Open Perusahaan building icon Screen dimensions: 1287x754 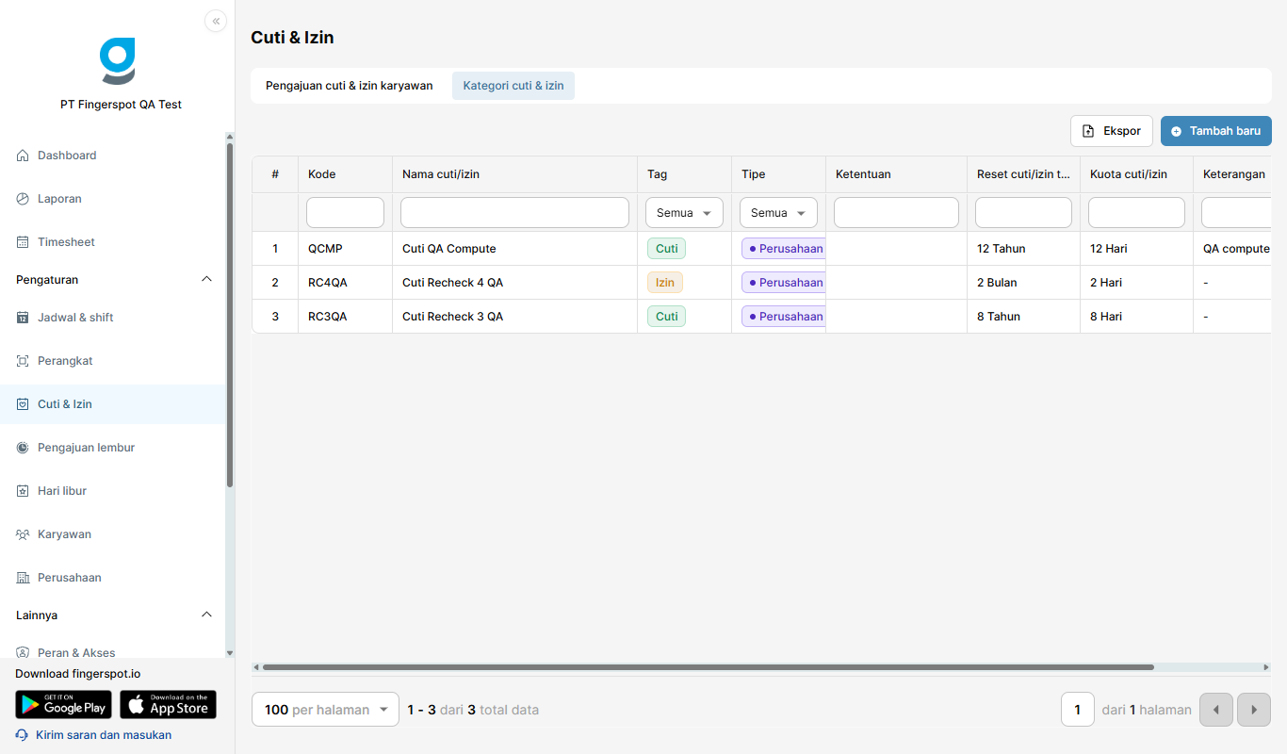point(23,578)
